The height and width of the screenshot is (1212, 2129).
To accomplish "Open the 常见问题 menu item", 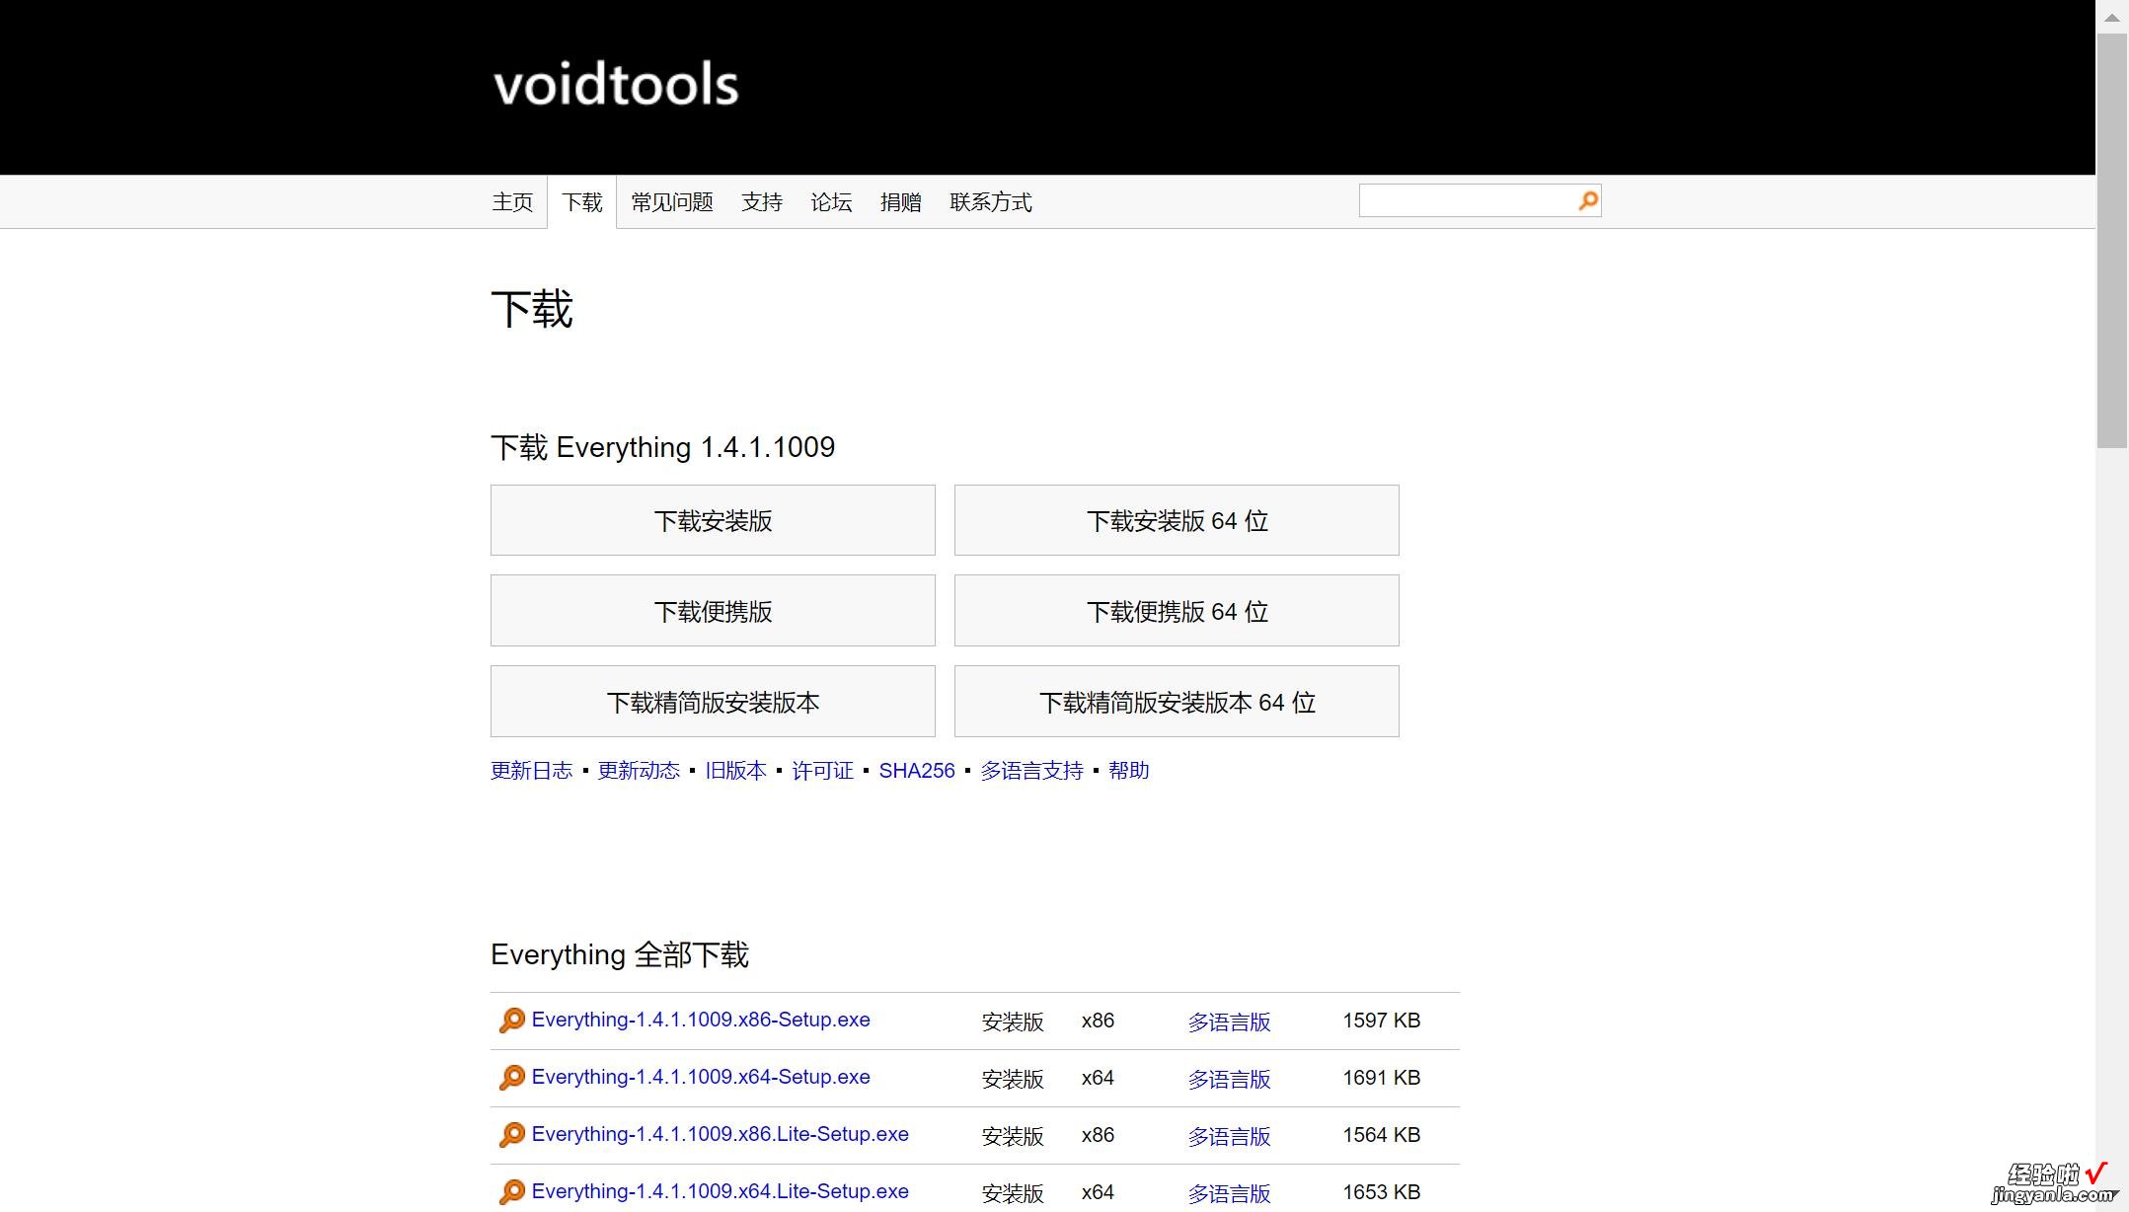I will 672,202.
